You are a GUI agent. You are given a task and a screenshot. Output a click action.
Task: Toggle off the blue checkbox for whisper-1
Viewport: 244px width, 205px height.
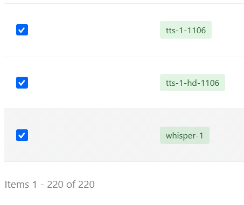22,135
